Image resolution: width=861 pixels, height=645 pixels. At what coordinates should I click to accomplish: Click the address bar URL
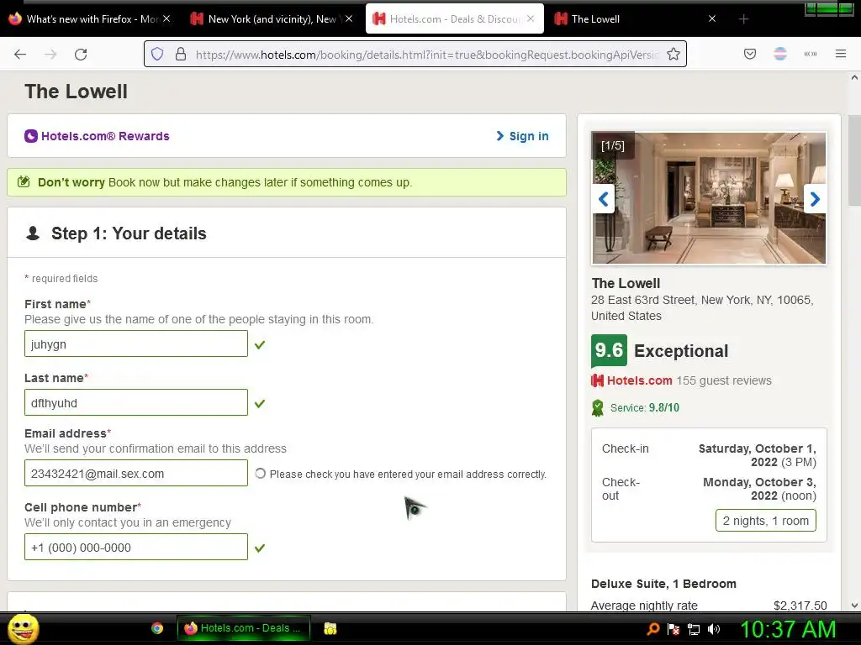(x=426, y=55)
